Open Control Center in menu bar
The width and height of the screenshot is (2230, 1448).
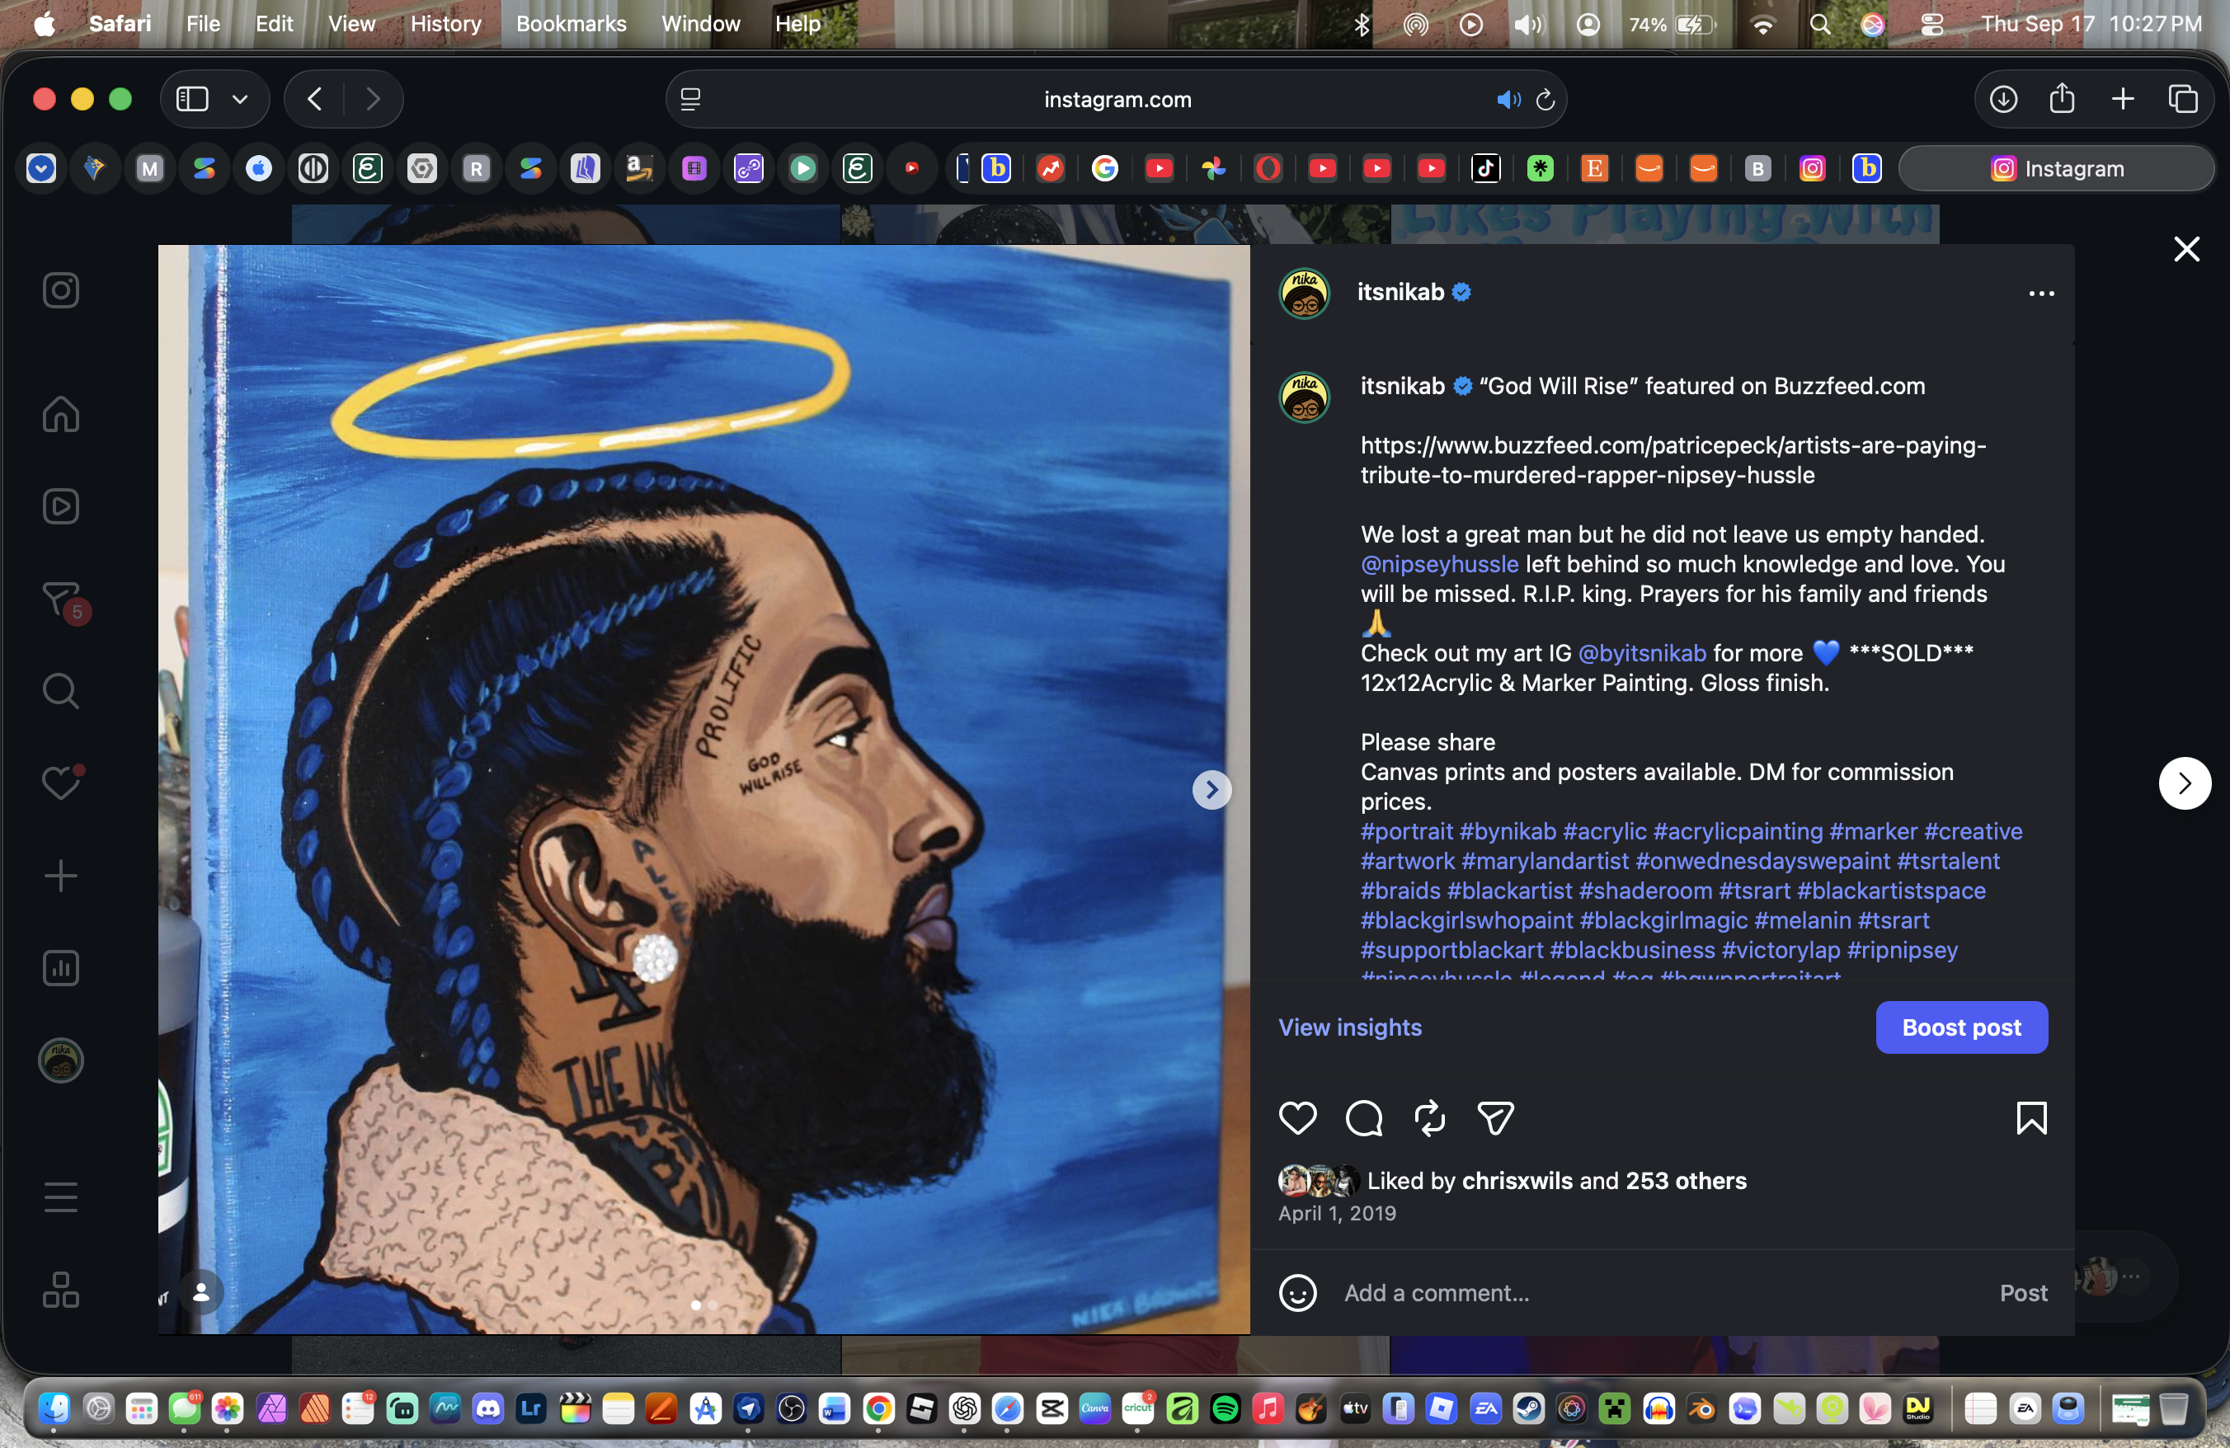click(1931, 25)
